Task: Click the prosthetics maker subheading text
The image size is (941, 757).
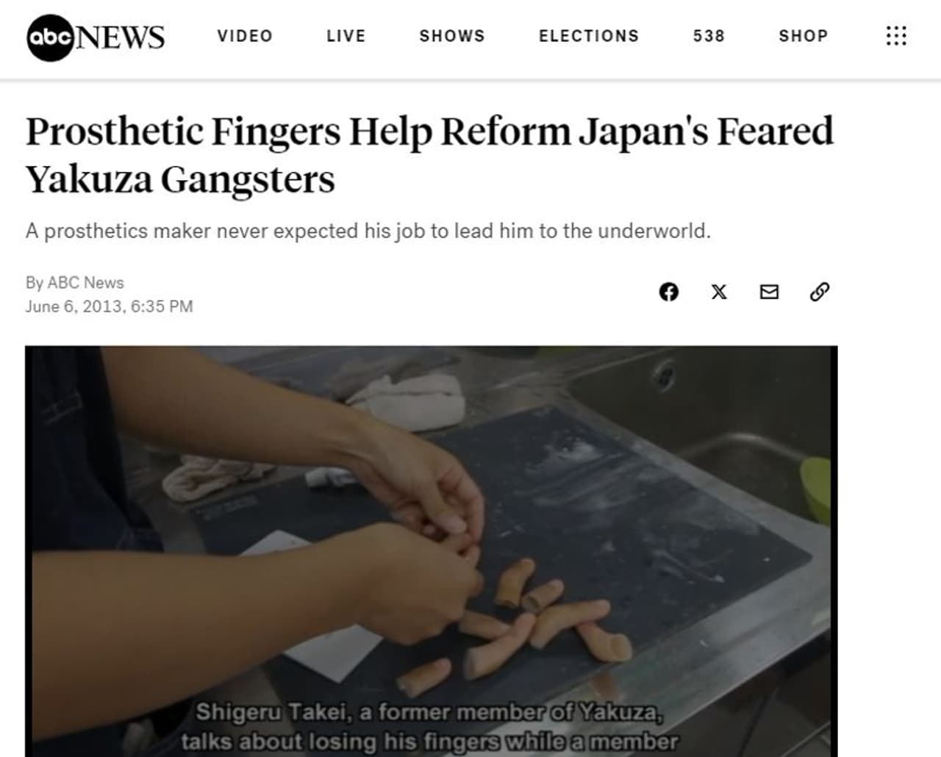Action: point(368,231)
